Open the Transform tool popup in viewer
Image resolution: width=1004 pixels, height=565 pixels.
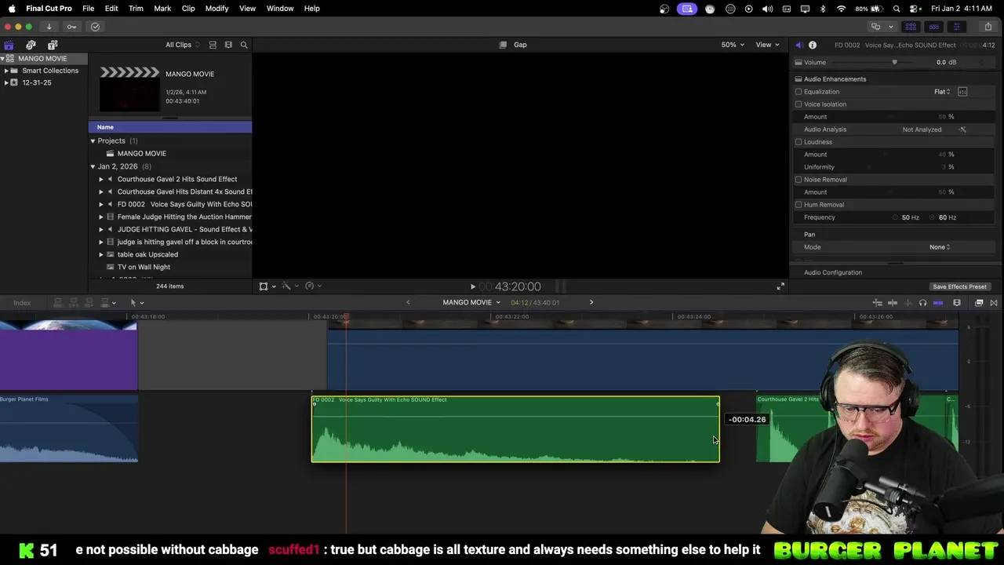(267, 286)
